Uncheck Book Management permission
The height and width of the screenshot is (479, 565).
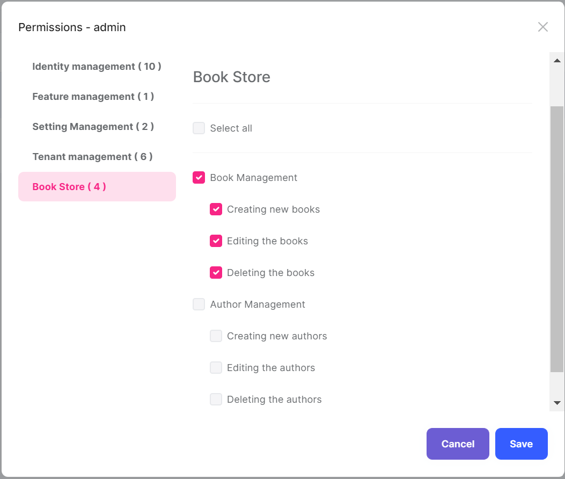click(x=199, y=177)
